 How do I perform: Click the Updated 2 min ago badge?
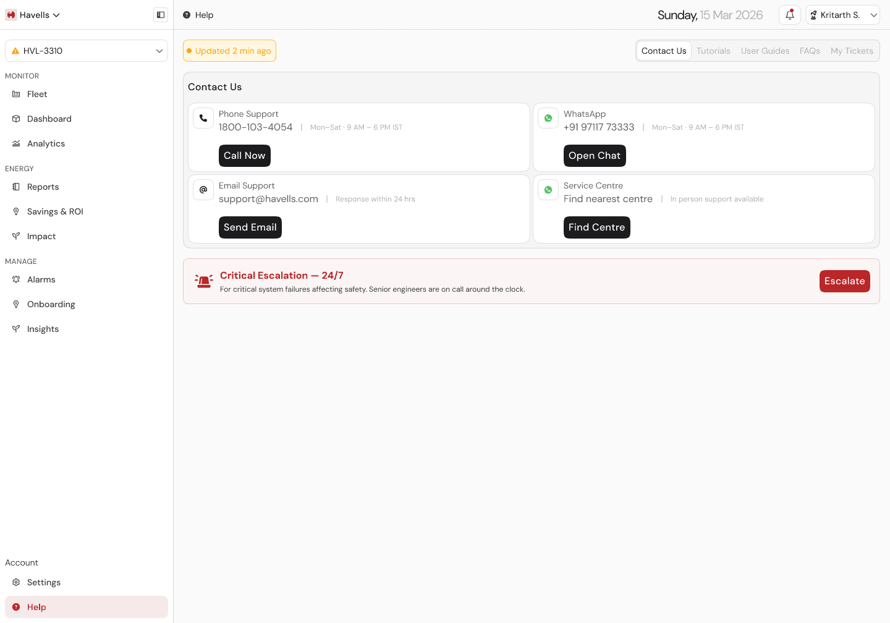point(229,51)
